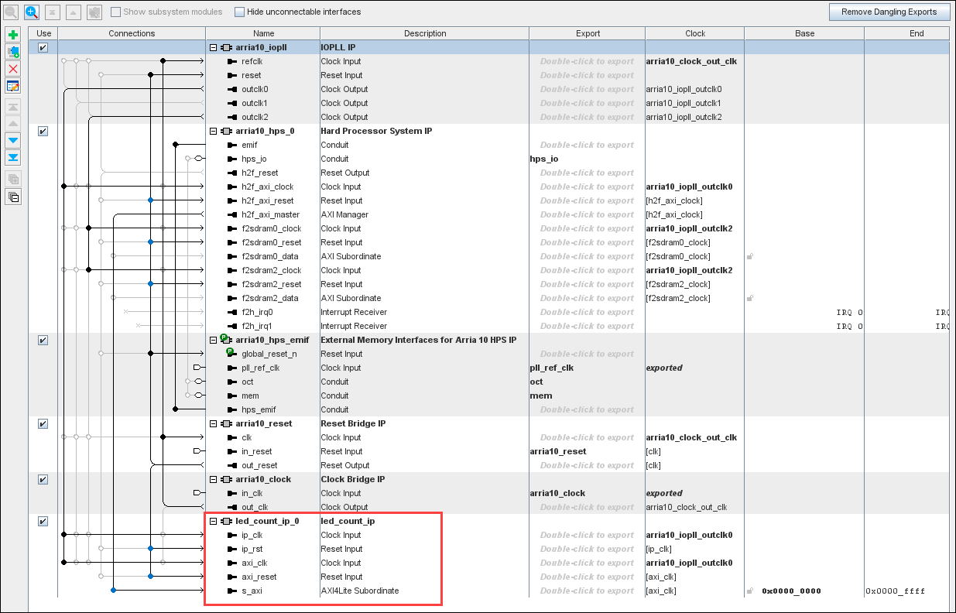956x613 pixels.
Task: Click the Remove Dangling Exports button
Action: pyautogui.click(x=889, y=12)
